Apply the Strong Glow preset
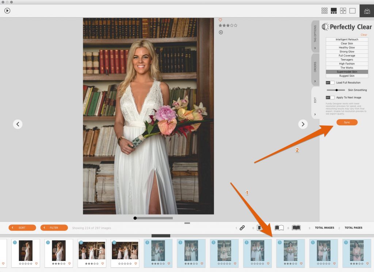Viewport: 374px width, 272px height. (347, 52)
